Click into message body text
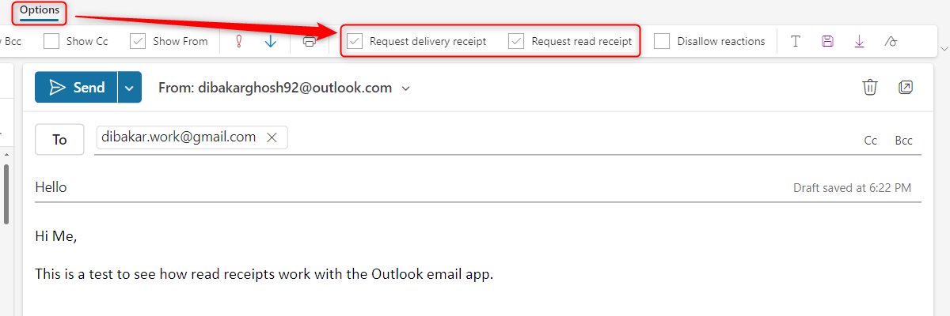This screenshot has height=316, width=950. 265,275
